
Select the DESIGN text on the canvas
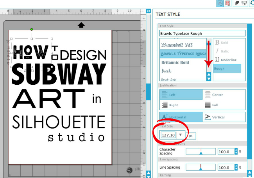83,55
